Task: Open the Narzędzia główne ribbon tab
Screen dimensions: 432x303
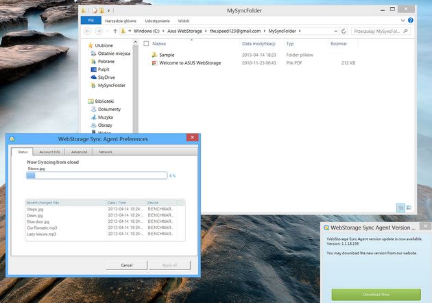Action: click(x=121, y=21)
